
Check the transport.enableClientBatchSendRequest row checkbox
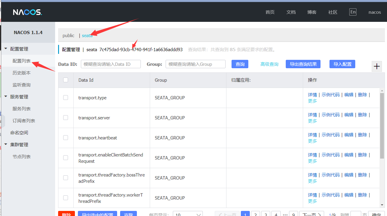[x=66, y=158]
